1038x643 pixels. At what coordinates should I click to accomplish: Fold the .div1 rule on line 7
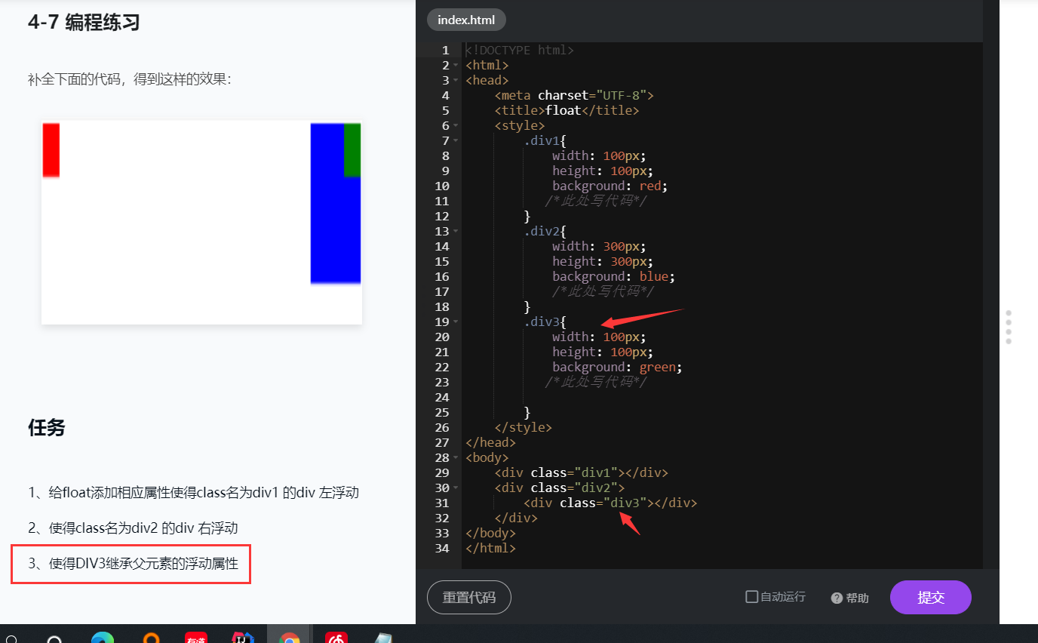tap(456, 140)
